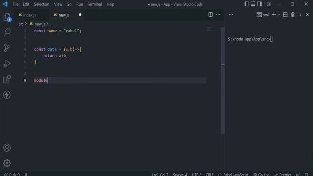Open terminal panel views ellipsis menu

(x=231, y=14)
